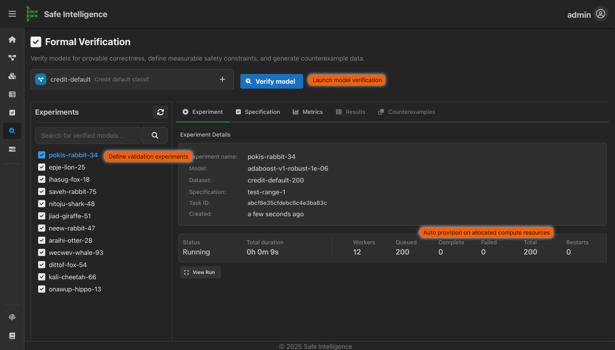Click the plus icon in model selector
This screenshot has height=350, width=615.
pos(222,79)
